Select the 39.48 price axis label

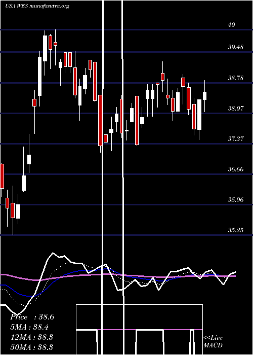235,47
